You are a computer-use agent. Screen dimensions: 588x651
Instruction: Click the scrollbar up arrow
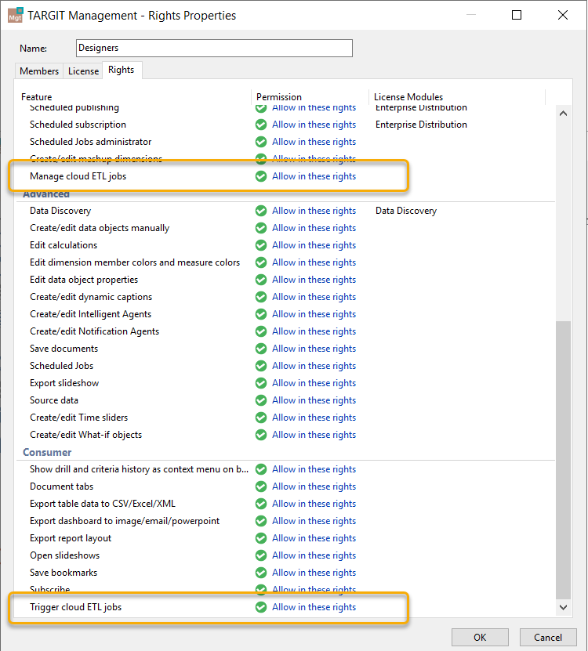point(563,114)
